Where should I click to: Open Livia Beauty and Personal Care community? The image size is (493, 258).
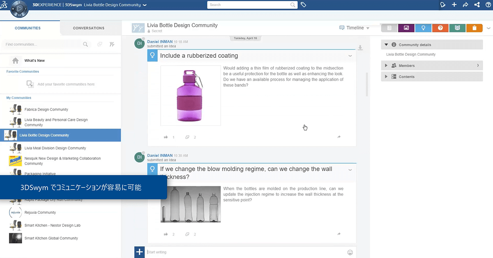[56, 122]
